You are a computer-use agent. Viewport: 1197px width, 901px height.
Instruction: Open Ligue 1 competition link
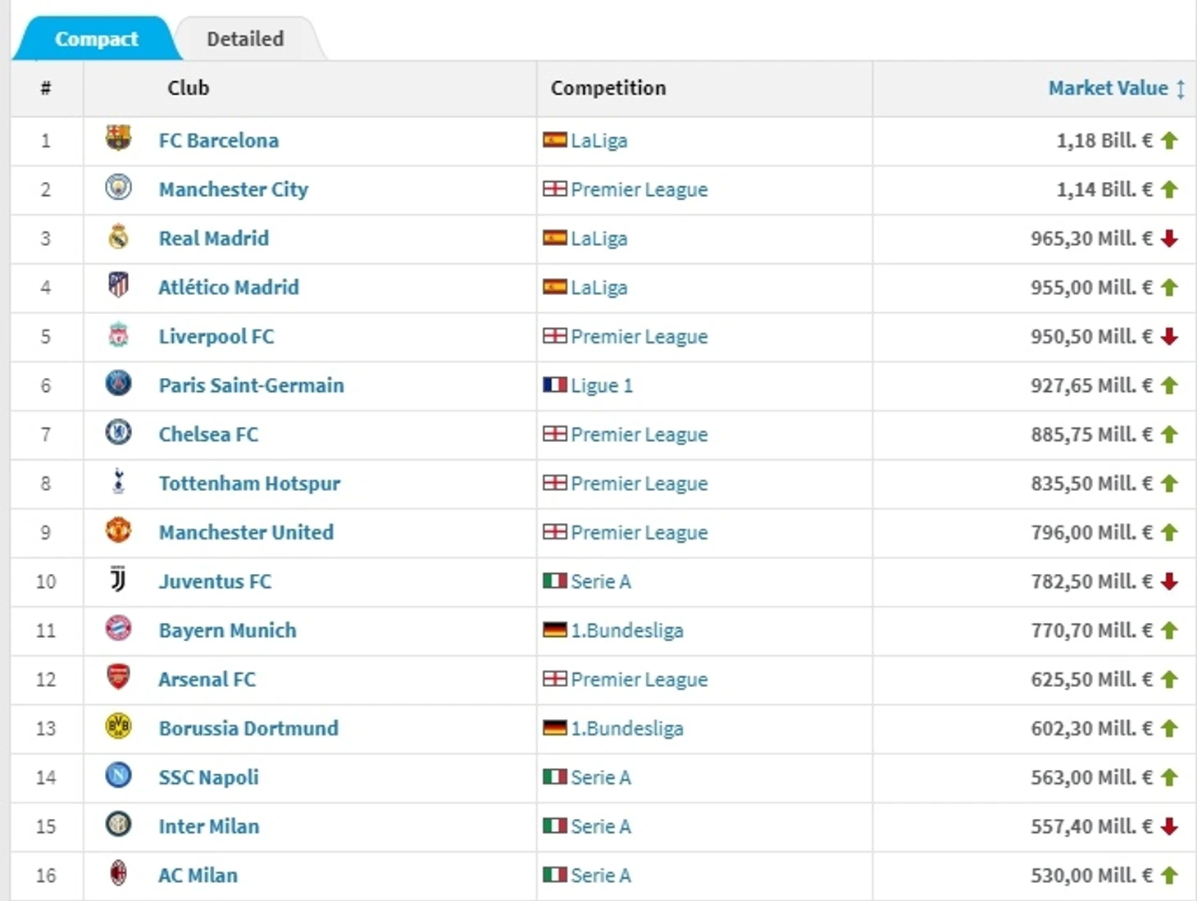tap(602, 385)
